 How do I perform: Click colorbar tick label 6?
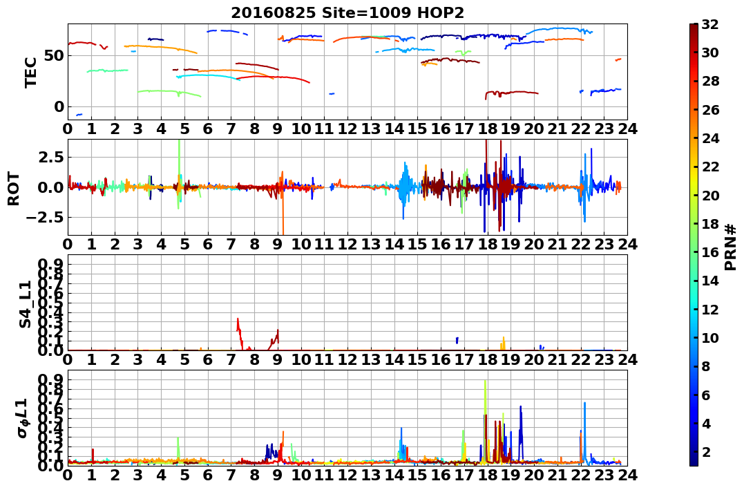[x=705, y=395]
